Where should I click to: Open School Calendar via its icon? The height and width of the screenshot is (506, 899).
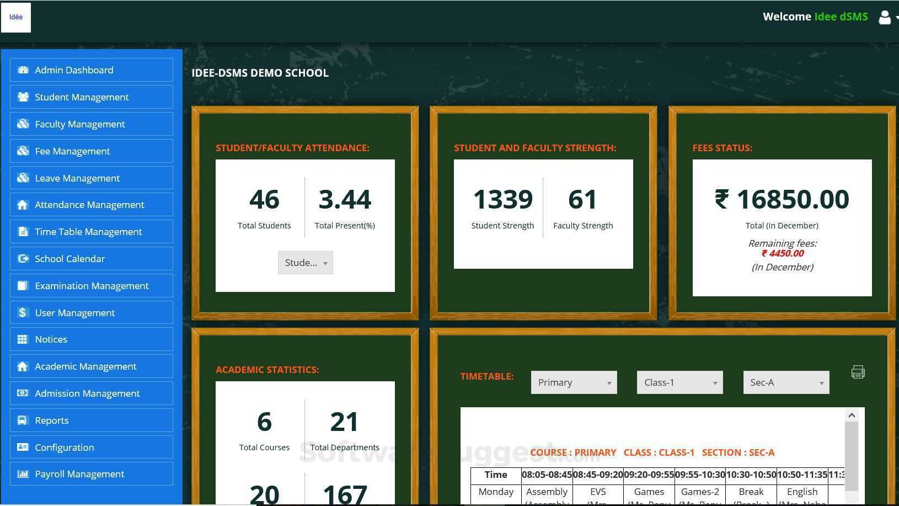coord(23,259)
